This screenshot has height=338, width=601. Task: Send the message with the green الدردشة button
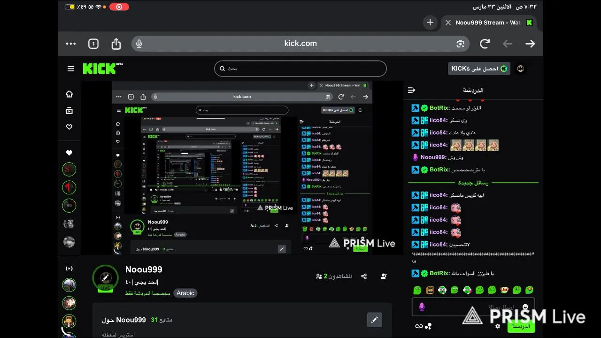[521, 326]
